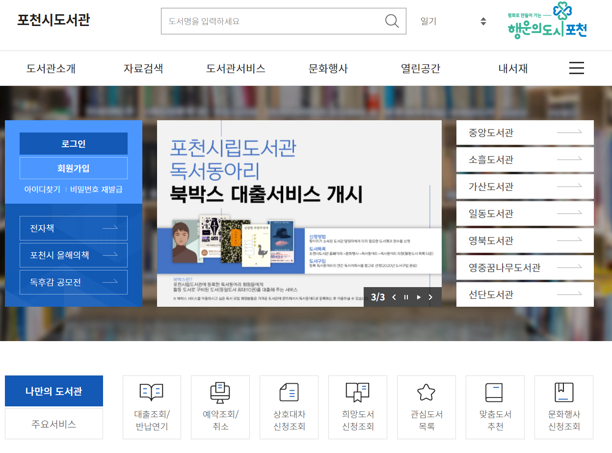Open 대출조회/반납연기 book icon
The width and height of the screenshot is (612, 453).
click(152, 392)
